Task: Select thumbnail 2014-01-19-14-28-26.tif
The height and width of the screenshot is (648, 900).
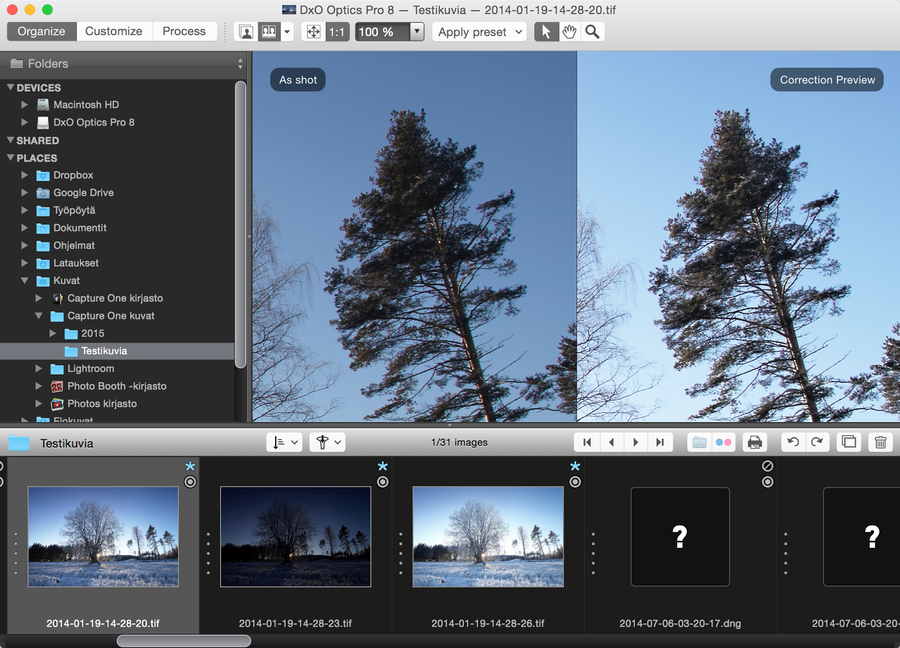Action: point(488,537)
